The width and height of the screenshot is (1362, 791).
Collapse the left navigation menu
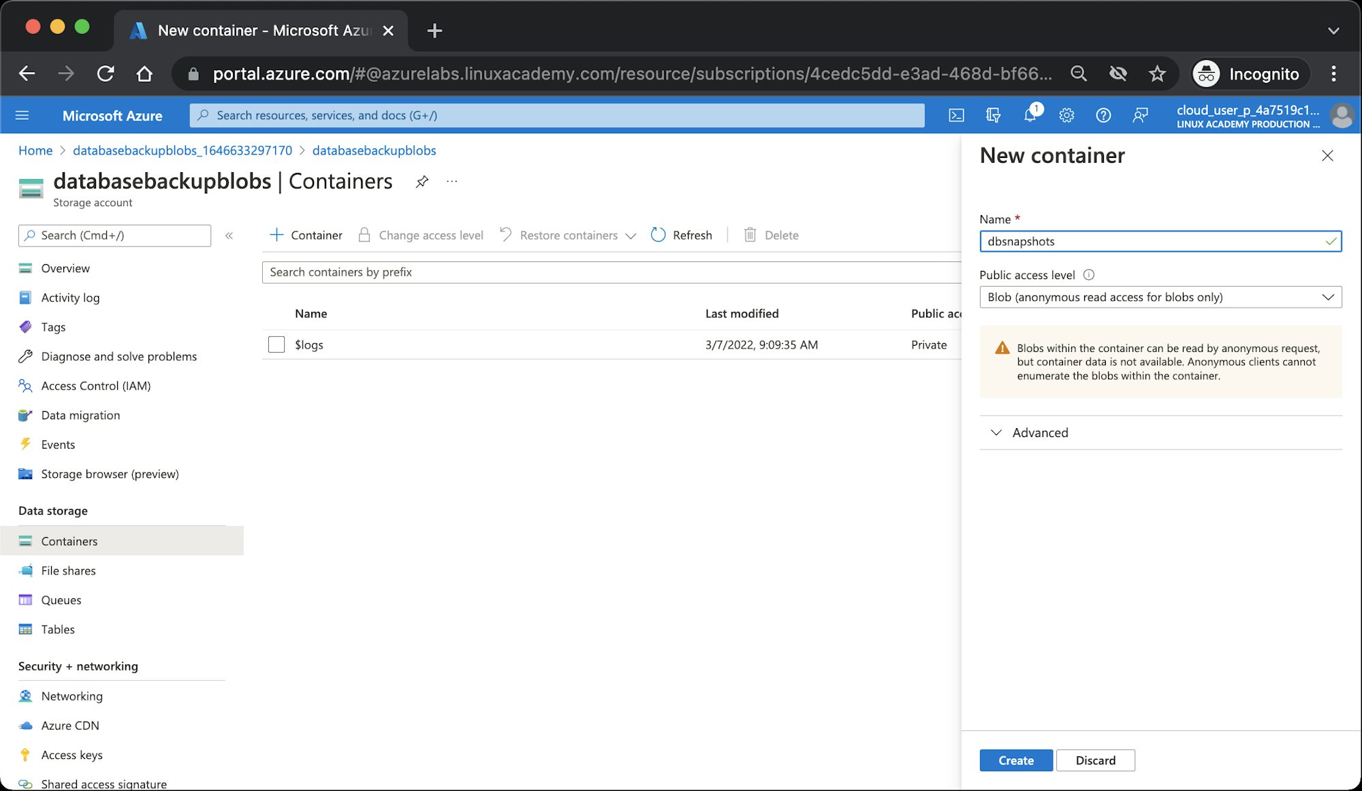pyautogui.click(x=229, y=235)
